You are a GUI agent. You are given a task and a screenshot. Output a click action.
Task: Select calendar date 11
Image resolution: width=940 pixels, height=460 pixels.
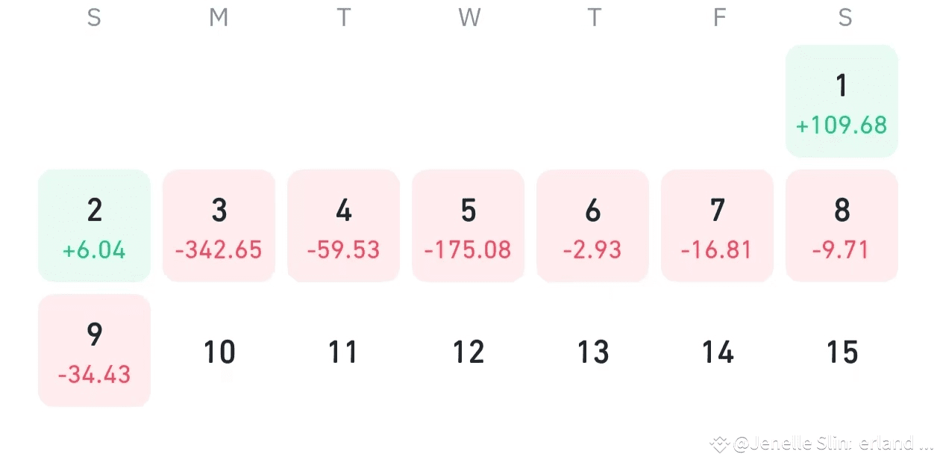point(343,352)
